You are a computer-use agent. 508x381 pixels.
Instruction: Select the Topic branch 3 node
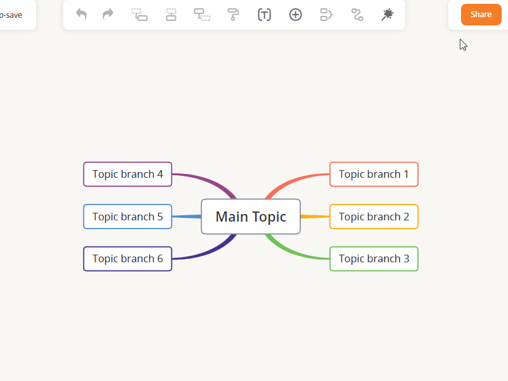click(373, 258)
